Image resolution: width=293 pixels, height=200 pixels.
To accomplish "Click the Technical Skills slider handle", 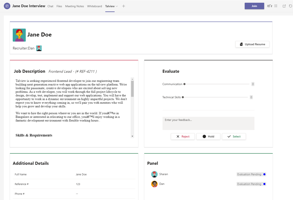I will click(183, 97).
